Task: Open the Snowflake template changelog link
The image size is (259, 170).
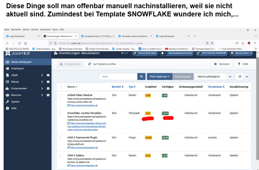Action: coord(87,126)
